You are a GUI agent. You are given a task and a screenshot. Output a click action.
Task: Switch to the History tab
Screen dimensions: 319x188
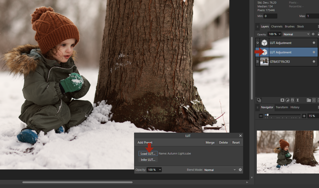[x=295, y=107]
